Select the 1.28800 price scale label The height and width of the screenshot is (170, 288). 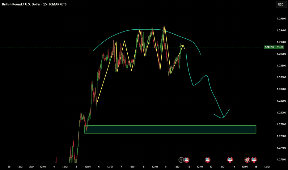click(x=282, y=66)
